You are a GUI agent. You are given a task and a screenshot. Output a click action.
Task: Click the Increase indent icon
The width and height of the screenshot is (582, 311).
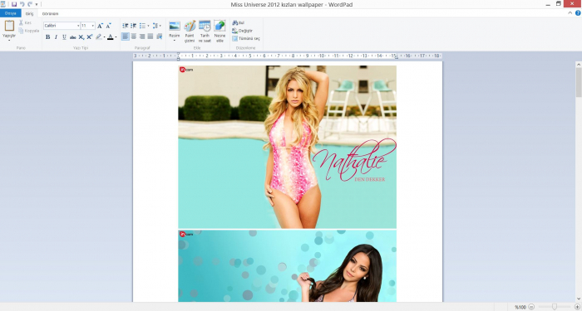[133, 26]
